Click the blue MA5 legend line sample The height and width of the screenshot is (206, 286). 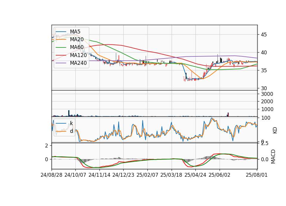coord(61,32)
